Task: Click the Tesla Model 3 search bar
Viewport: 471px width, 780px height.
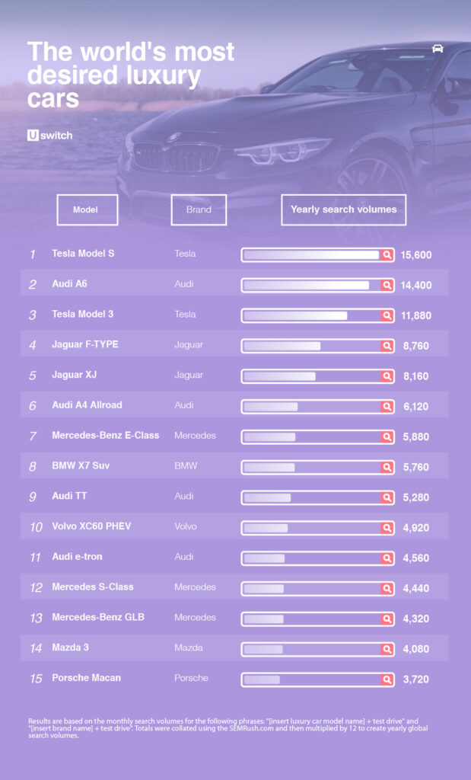Action: [x=312, y=315]
